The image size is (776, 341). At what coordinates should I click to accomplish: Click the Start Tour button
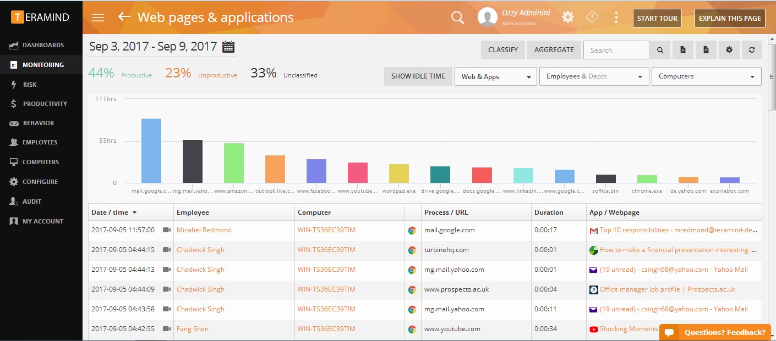coord(657,18)
